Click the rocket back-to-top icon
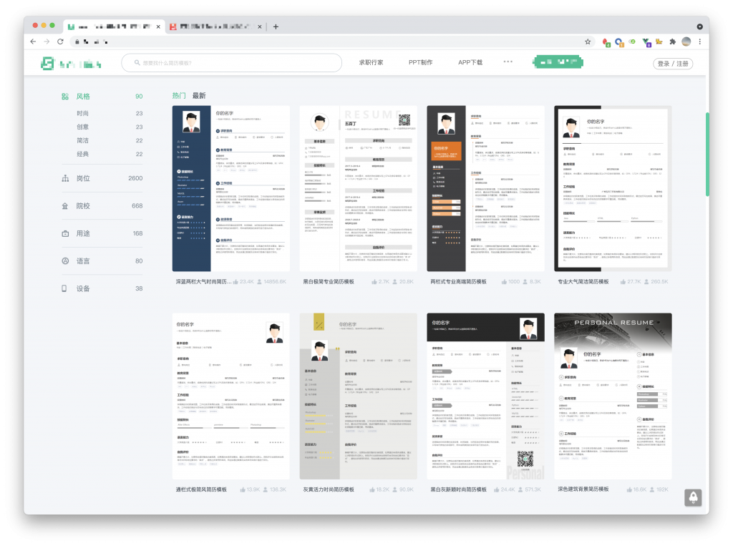 (x=692, y=498)
